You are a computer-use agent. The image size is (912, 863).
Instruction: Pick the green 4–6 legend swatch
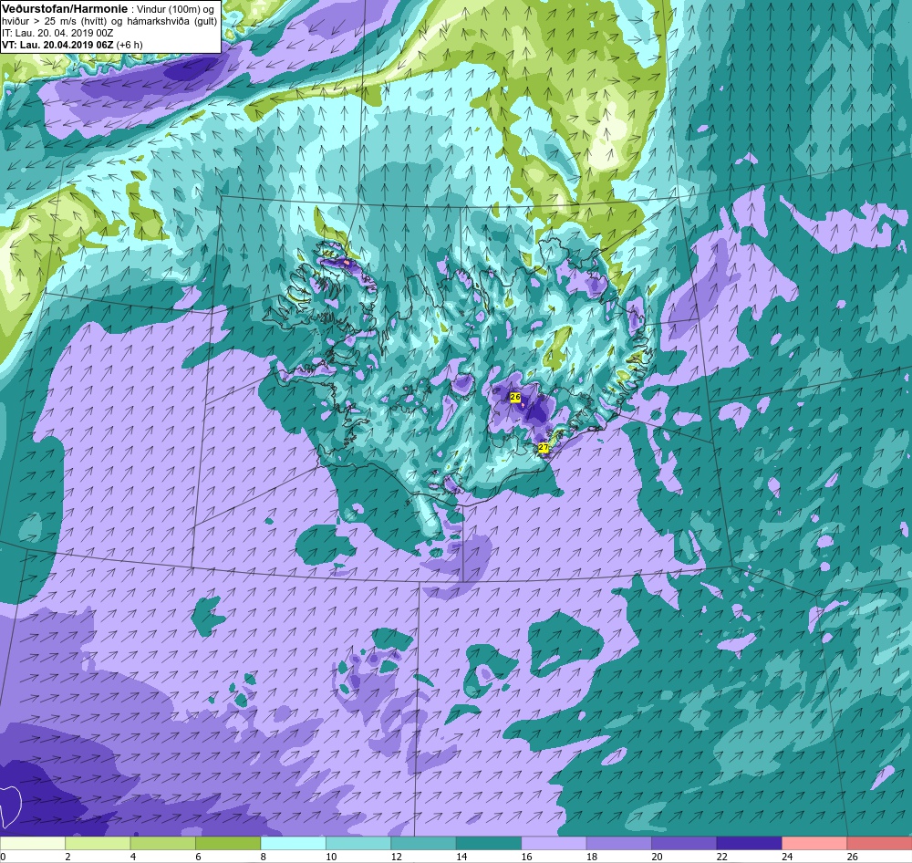pos(163,844)
